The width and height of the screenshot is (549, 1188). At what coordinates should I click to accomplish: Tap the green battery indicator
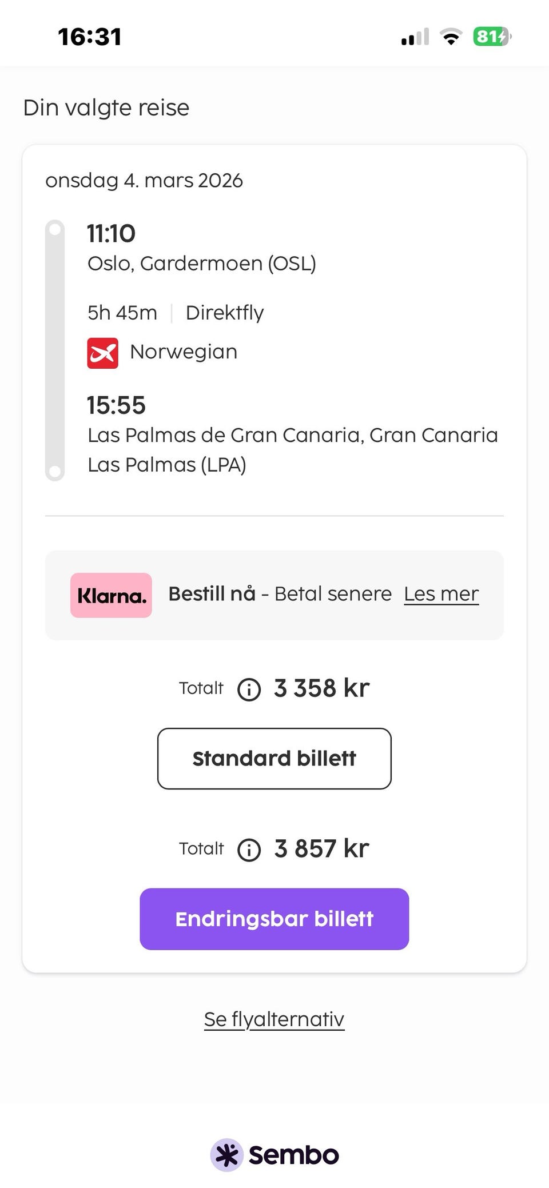491,37
